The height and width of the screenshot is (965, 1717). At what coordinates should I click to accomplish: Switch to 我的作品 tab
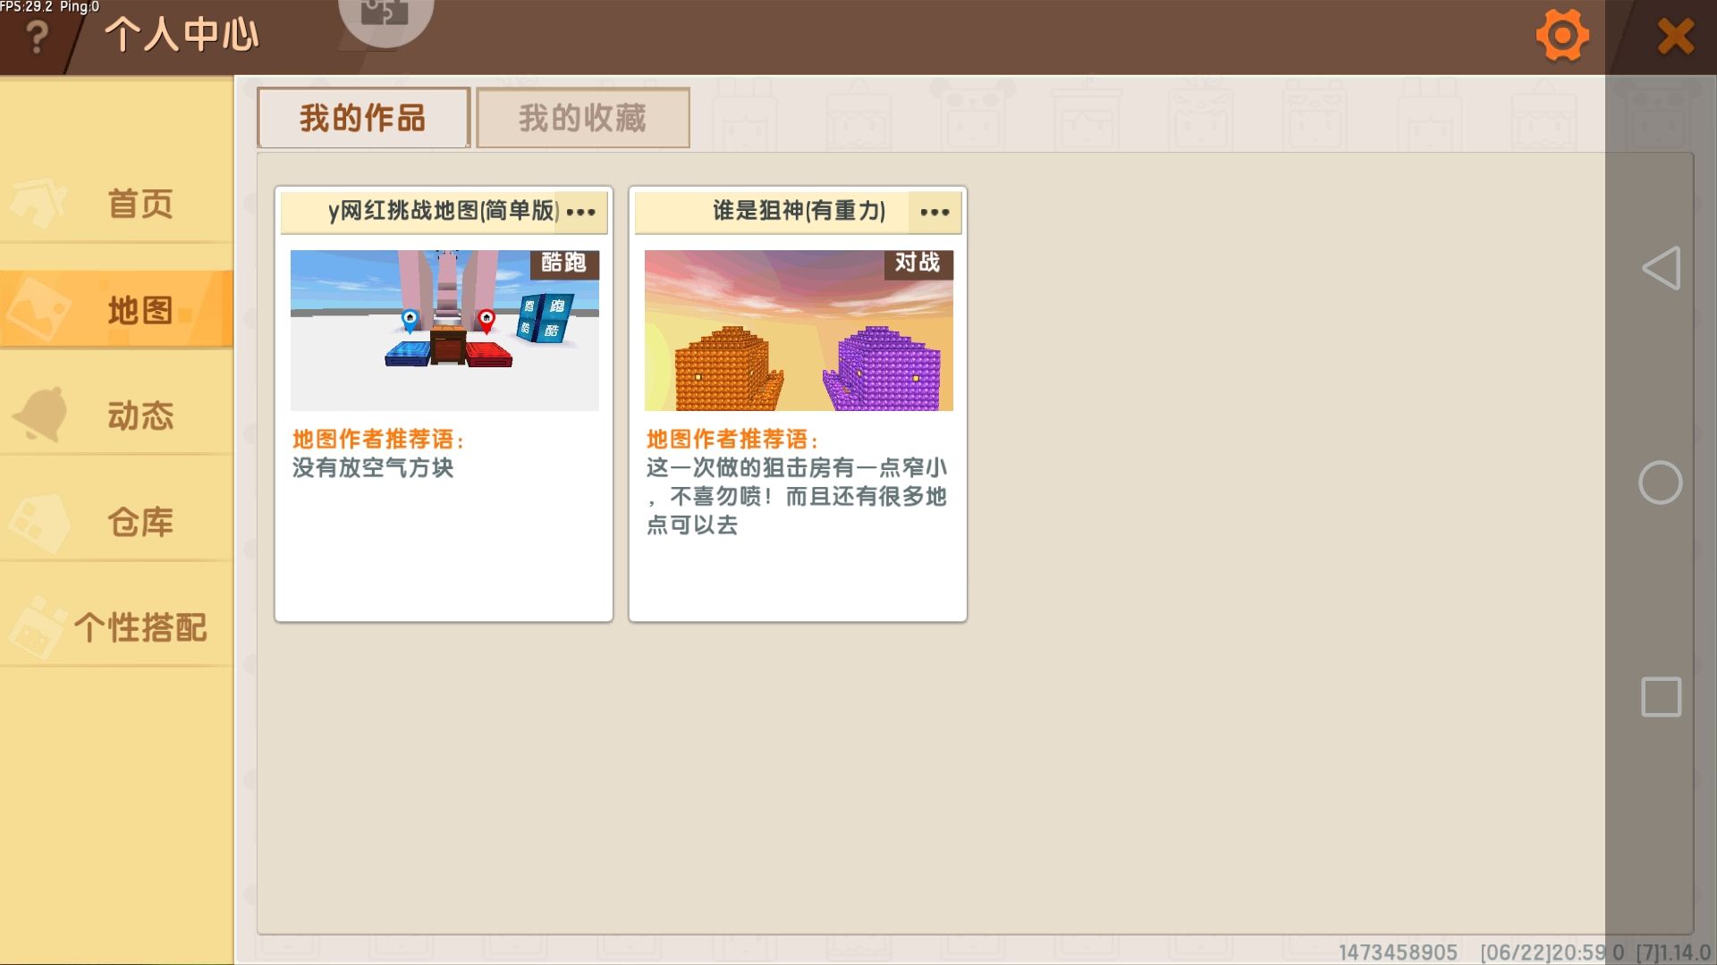[363, 118]
